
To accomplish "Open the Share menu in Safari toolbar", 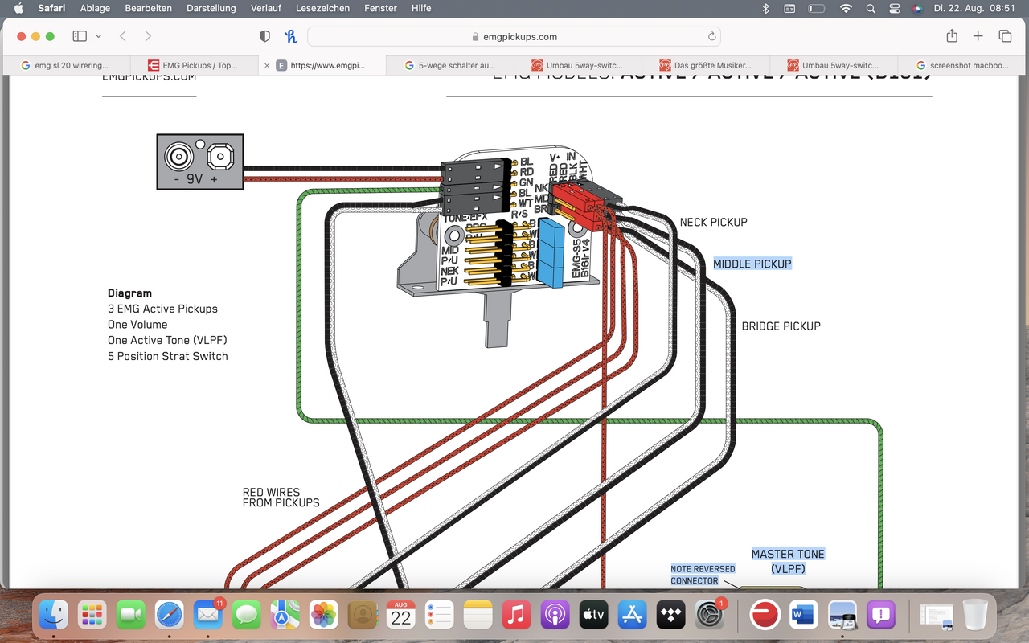I will (x=952, y=36).
